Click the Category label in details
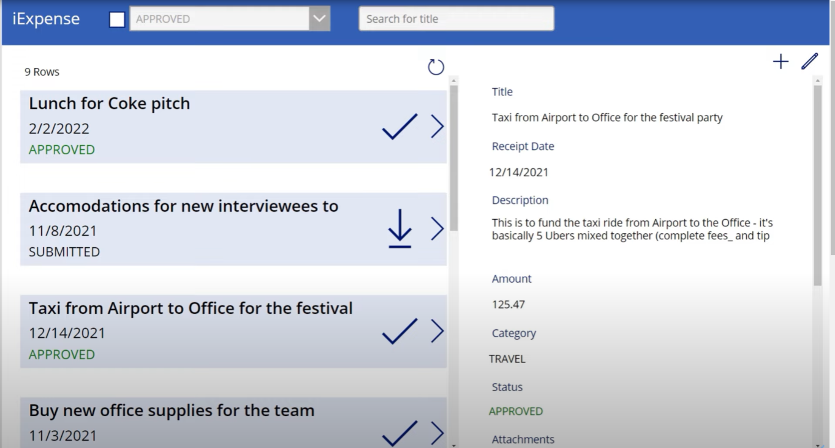Screen dimensions: 835x448 coord(514,334)
